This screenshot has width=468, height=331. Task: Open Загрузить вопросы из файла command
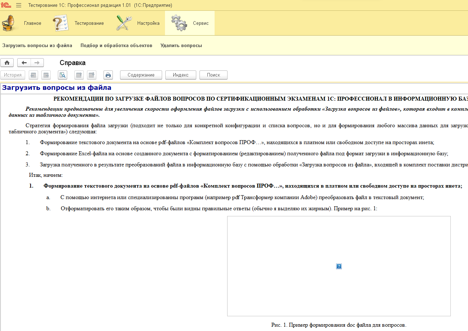(x=37, y=46)
